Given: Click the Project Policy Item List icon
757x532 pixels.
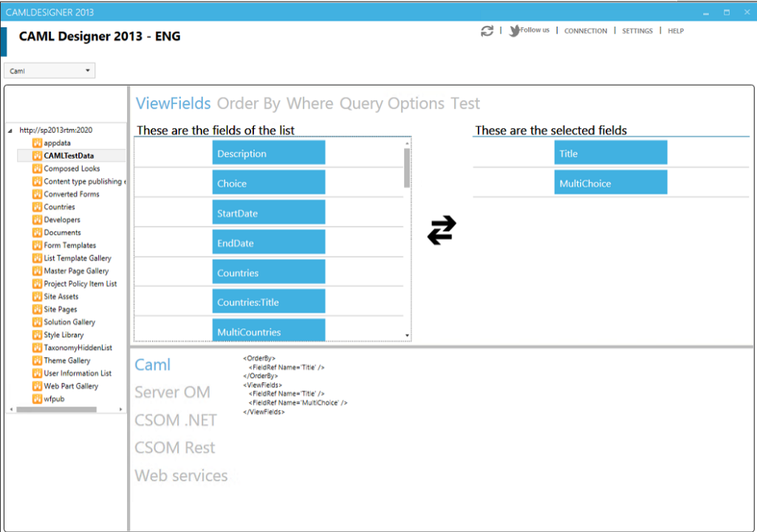Looking at the screenshot, I should [x=37, y=283].
